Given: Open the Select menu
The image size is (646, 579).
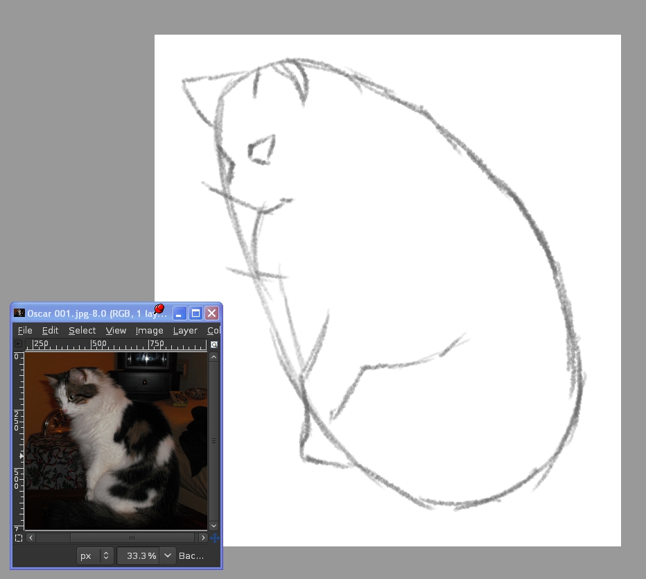Looking at the screenshot, I should coord(82,331).
